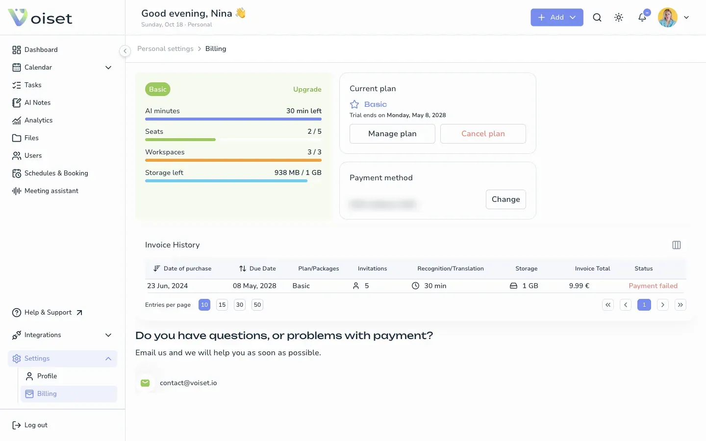Click the Voiset logo

pos(40,18)
